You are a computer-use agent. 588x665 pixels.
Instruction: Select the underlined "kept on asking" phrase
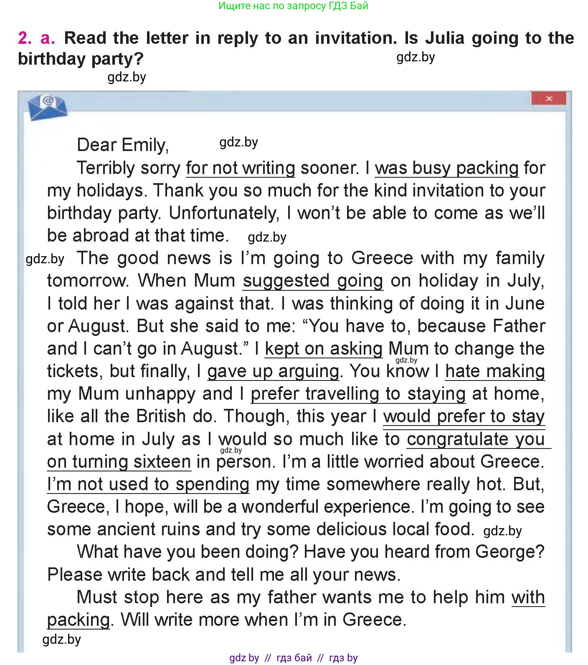pos(324,349)
